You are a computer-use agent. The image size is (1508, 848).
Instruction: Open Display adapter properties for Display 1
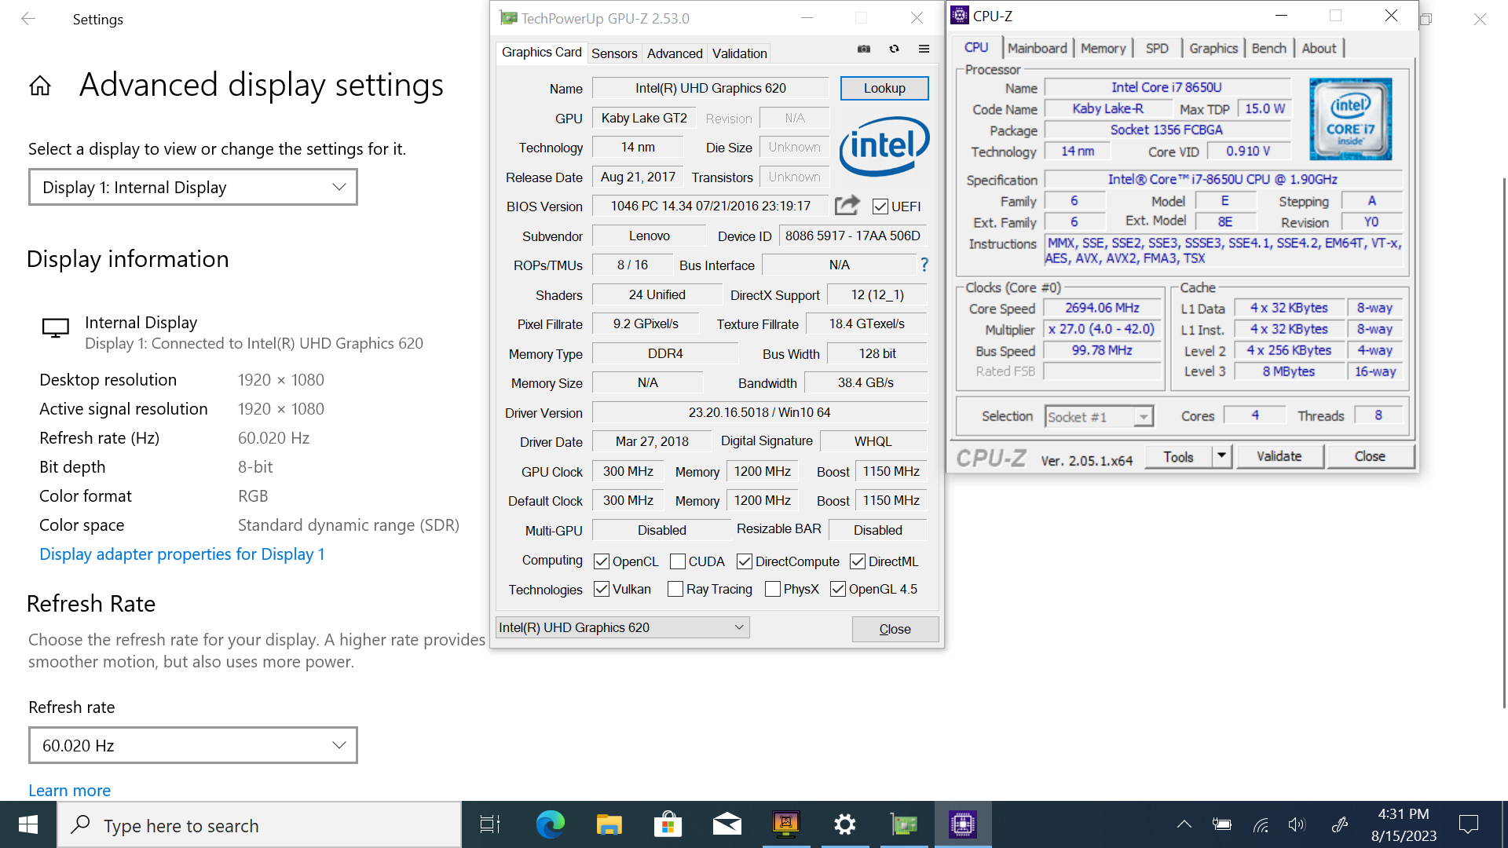click(x=182, y=554)
